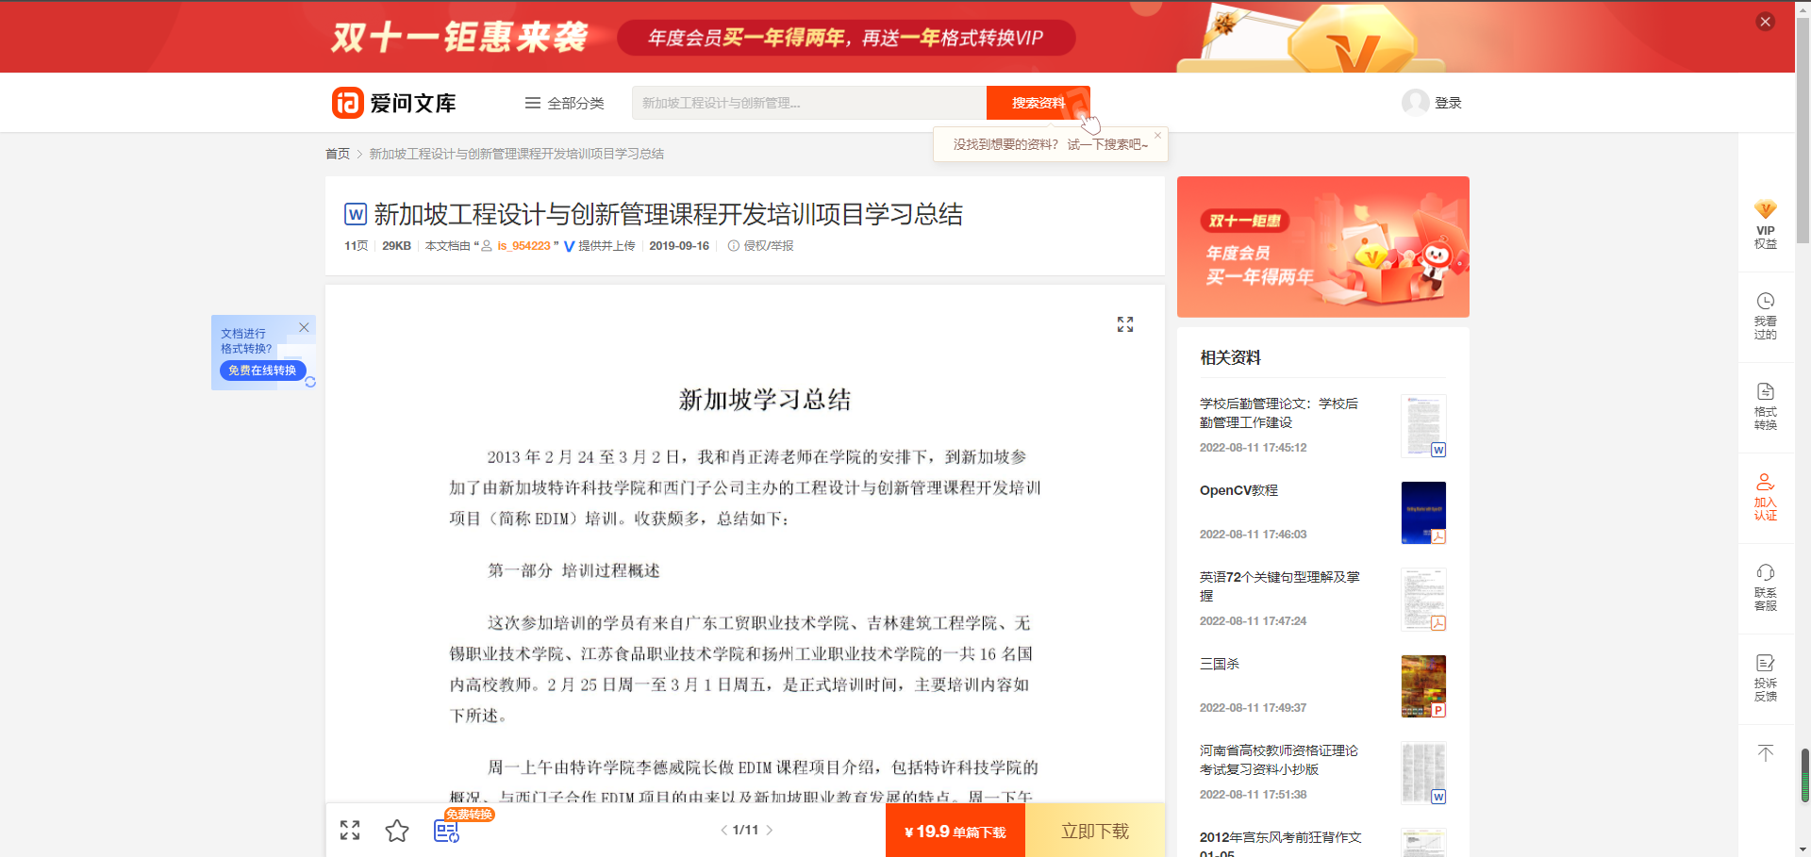The width and height of the screenshot is (1811, 857).
Task: Click the 首页 breadcrumb link
Action: tap(337, 154)
